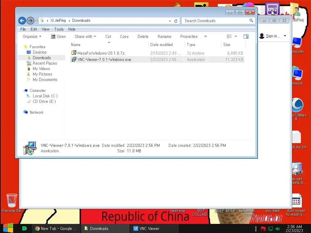Sort by the Type column header
This screenshot has height=233, width=311.
coord(203,45)
